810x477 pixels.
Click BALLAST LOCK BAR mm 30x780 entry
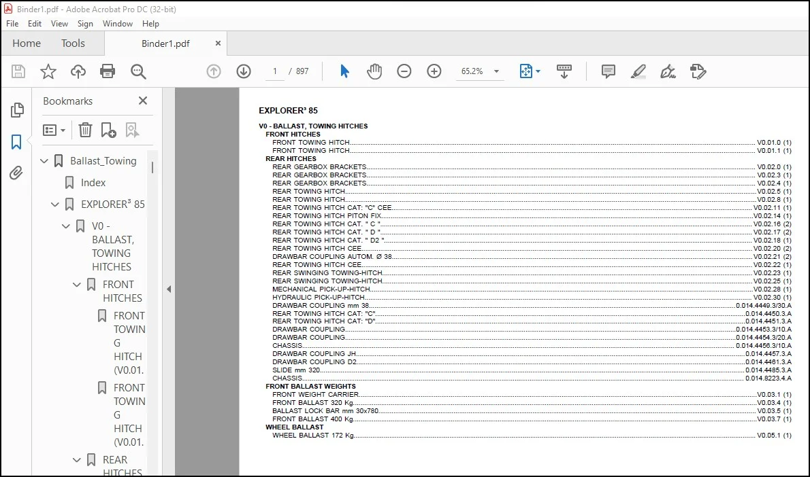coord(532,411)
